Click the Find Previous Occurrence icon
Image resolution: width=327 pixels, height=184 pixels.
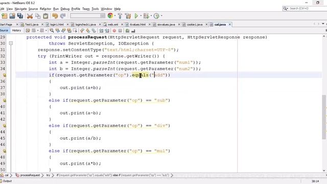coord(57,31)
